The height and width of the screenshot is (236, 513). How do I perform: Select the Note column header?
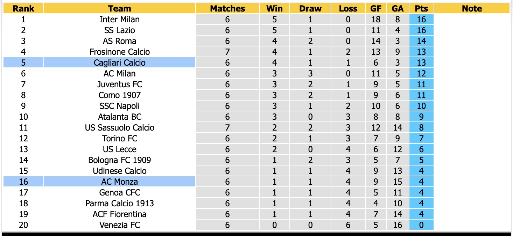472,8
